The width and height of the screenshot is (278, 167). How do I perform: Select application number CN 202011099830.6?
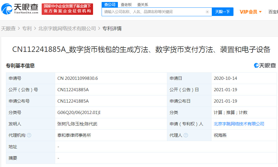[x=77, y=78]
